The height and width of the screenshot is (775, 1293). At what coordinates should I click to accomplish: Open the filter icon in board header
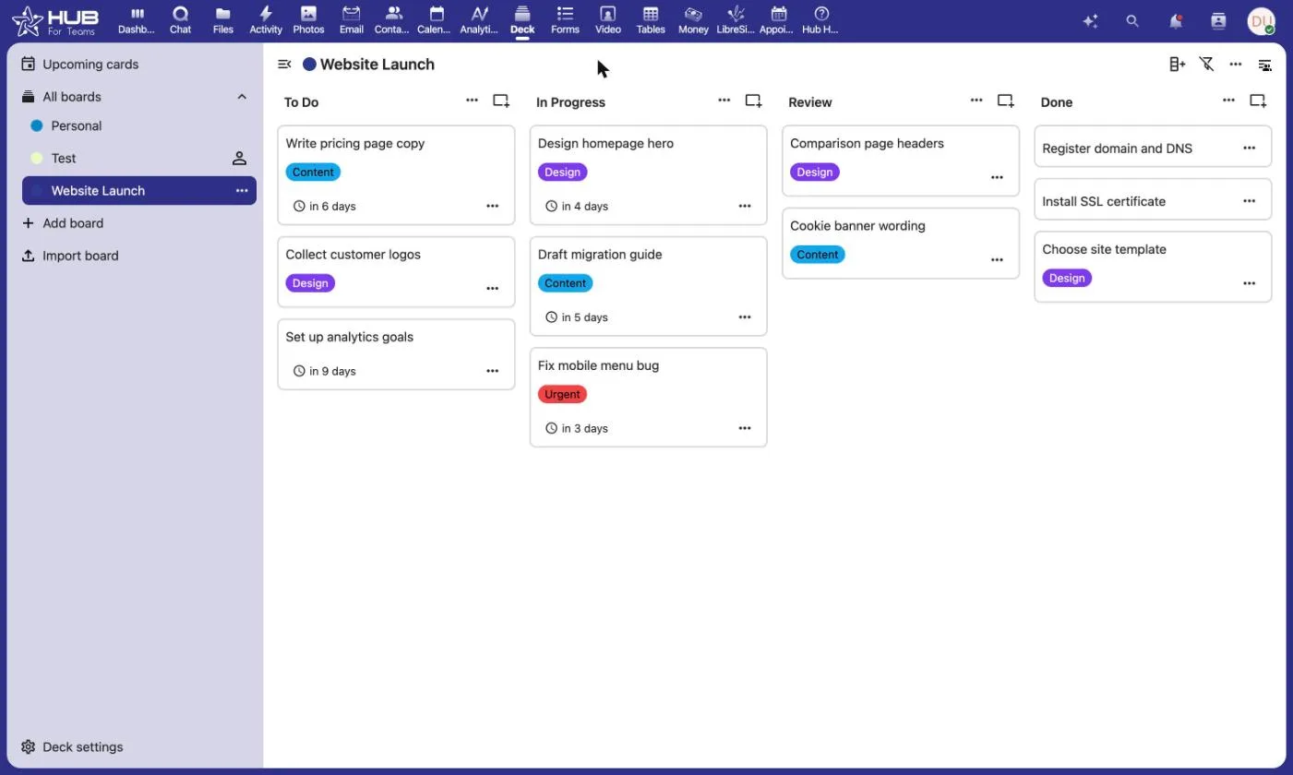coord(1206,64)
